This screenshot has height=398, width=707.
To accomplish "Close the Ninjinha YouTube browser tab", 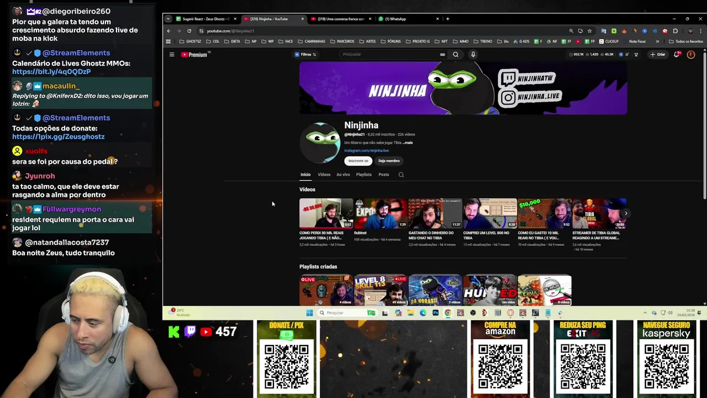I will [302, 19].
